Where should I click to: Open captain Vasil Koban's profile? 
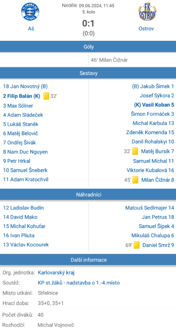click(x=154, y=105)
